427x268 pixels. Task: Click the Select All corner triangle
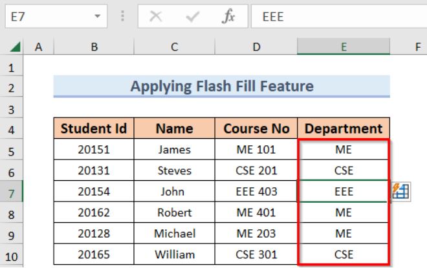pyautogui.click(x=15, y=46)
